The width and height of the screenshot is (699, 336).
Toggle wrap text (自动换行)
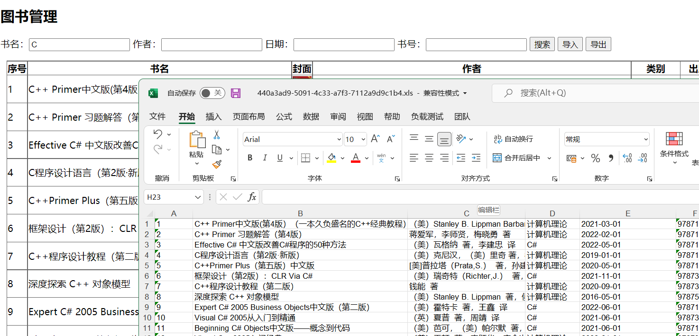pyautogui.click(x=513, y=139)
